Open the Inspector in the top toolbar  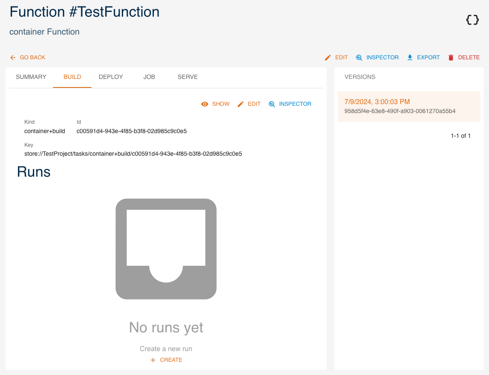(x=377, y=58)
